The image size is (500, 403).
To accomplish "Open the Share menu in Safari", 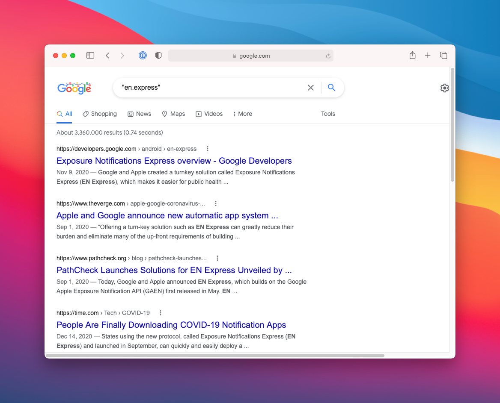I will tap(412, 55).
